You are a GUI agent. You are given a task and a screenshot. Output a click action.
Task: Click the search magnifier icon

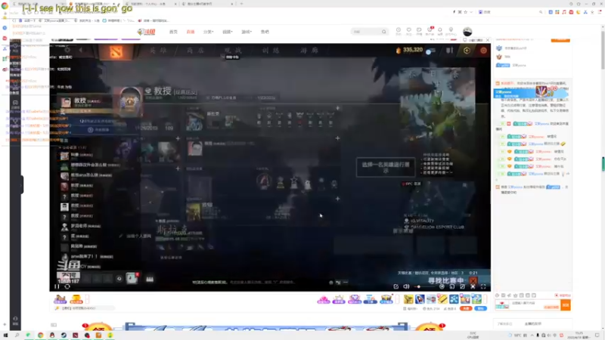[384, 32]
